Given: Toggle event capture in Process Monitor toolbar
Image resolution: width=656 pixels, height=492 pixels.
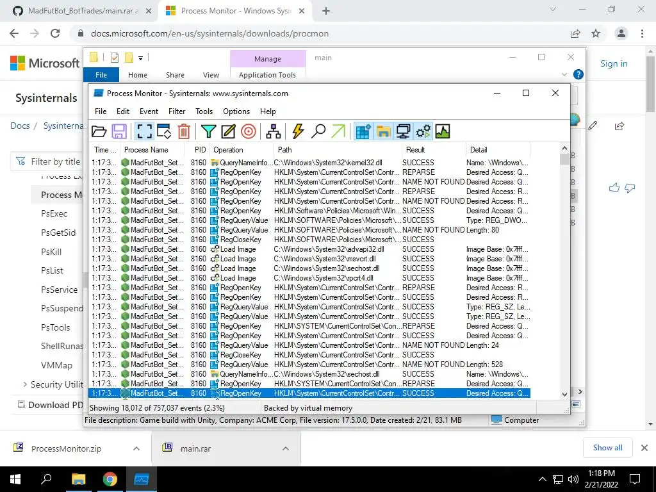Looking at the screenshot, I should click(x=144, y=131).
